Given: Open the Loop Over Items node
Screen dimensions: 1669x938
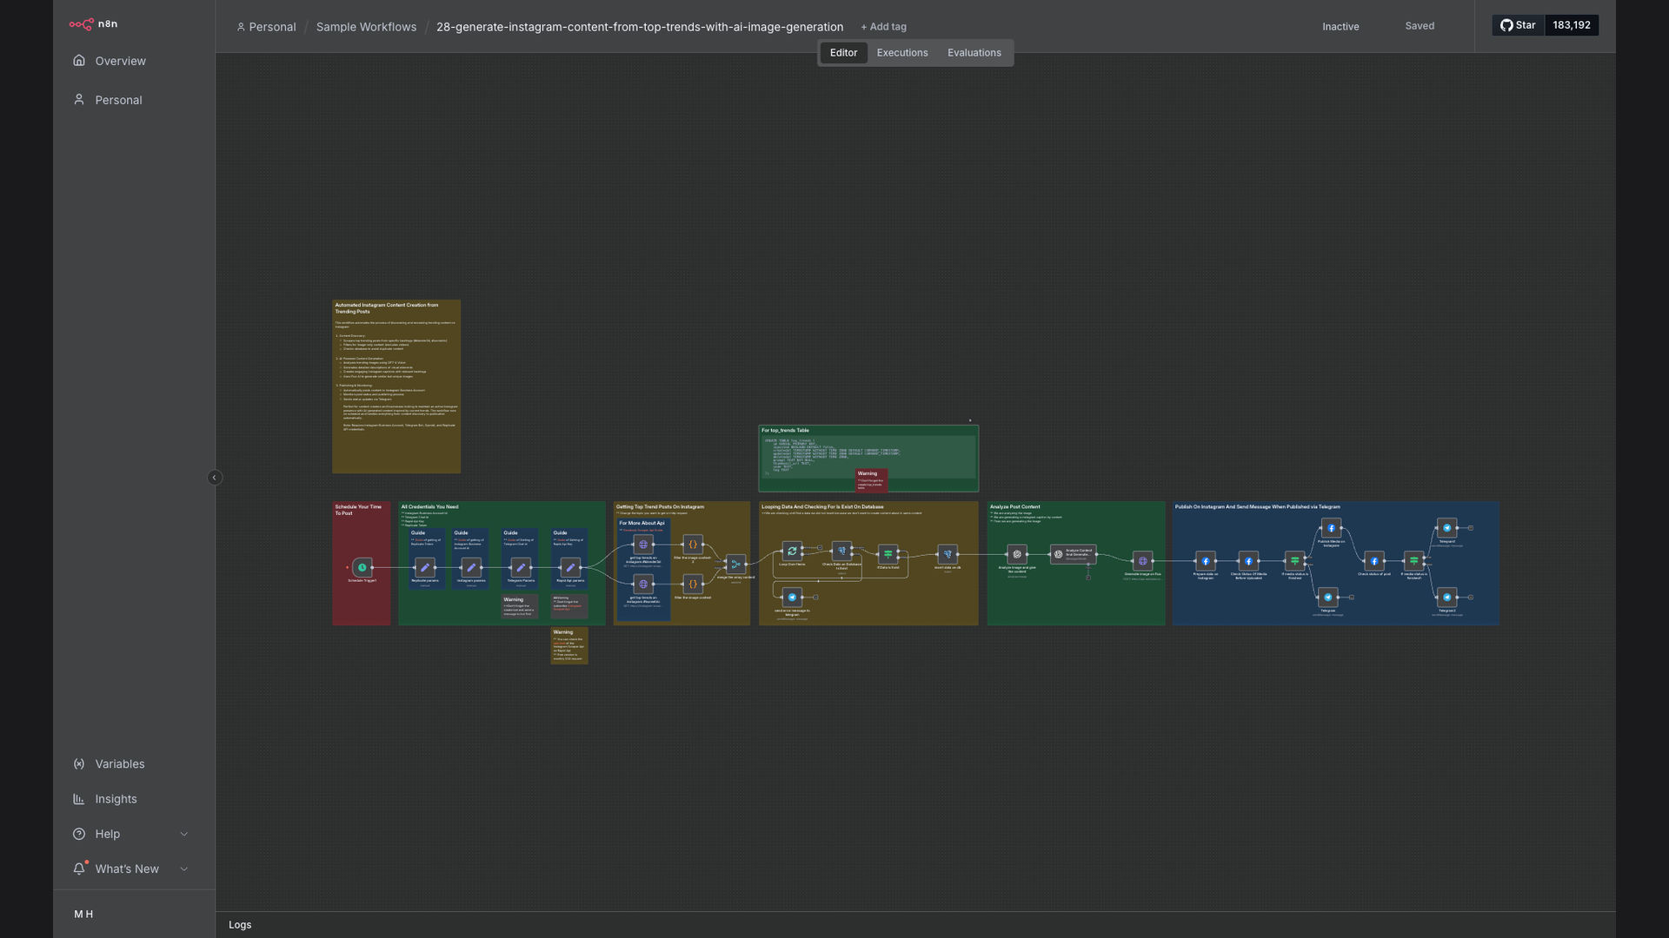Looking at the screenshot, I should pos(792,551).
